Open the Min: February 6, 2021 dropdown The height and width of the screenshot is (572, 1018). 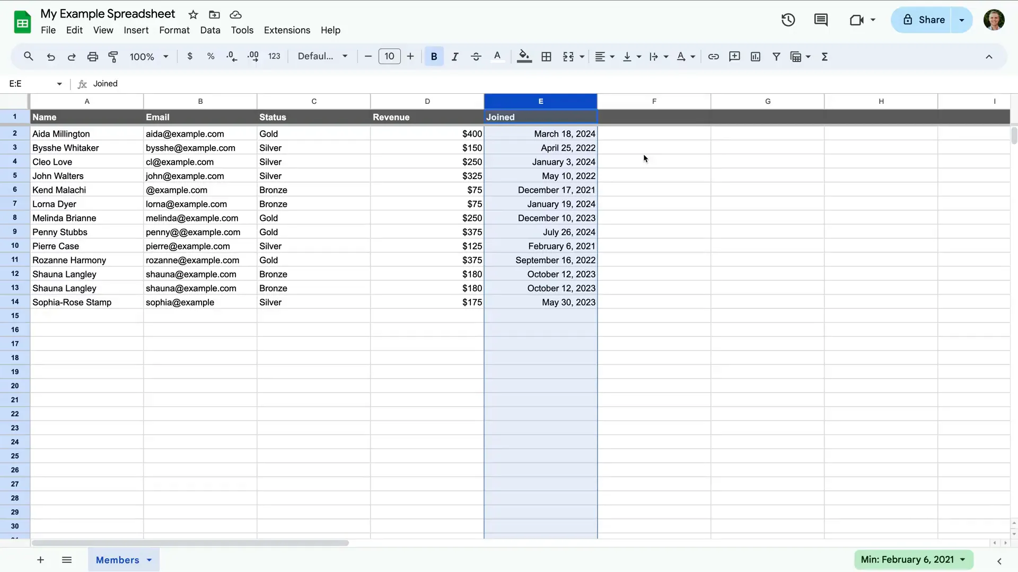[x=914, y=560]
